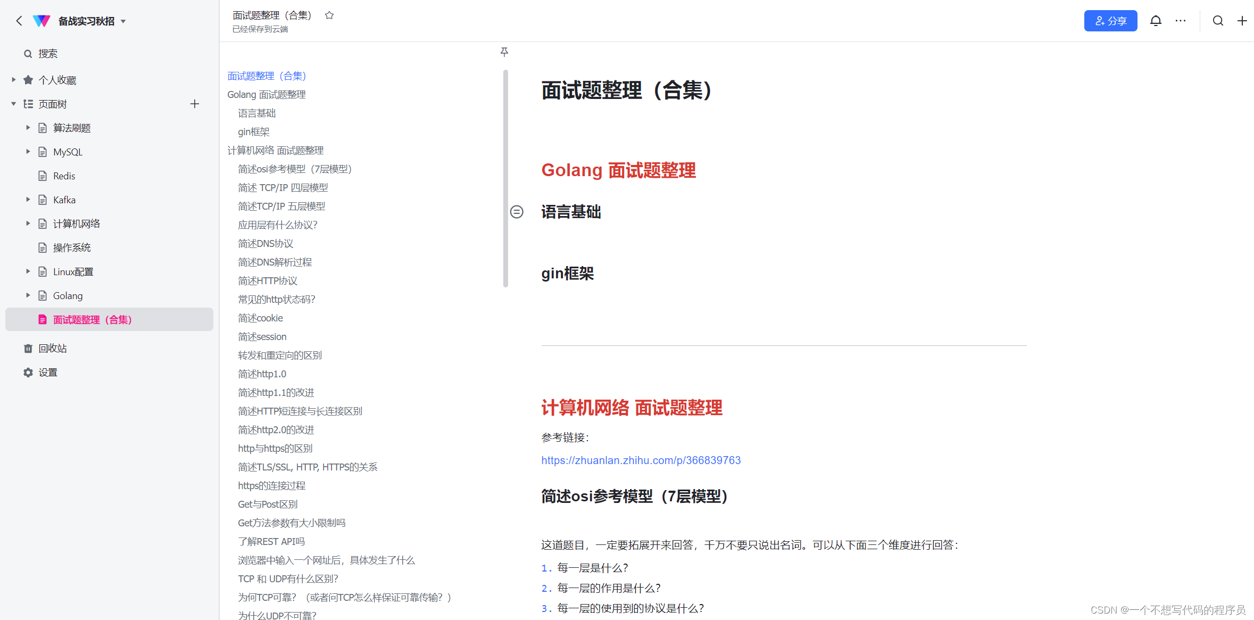The image size is (1254, 620).
Task: Click the outline pin icon
Action: coord(504,52)
